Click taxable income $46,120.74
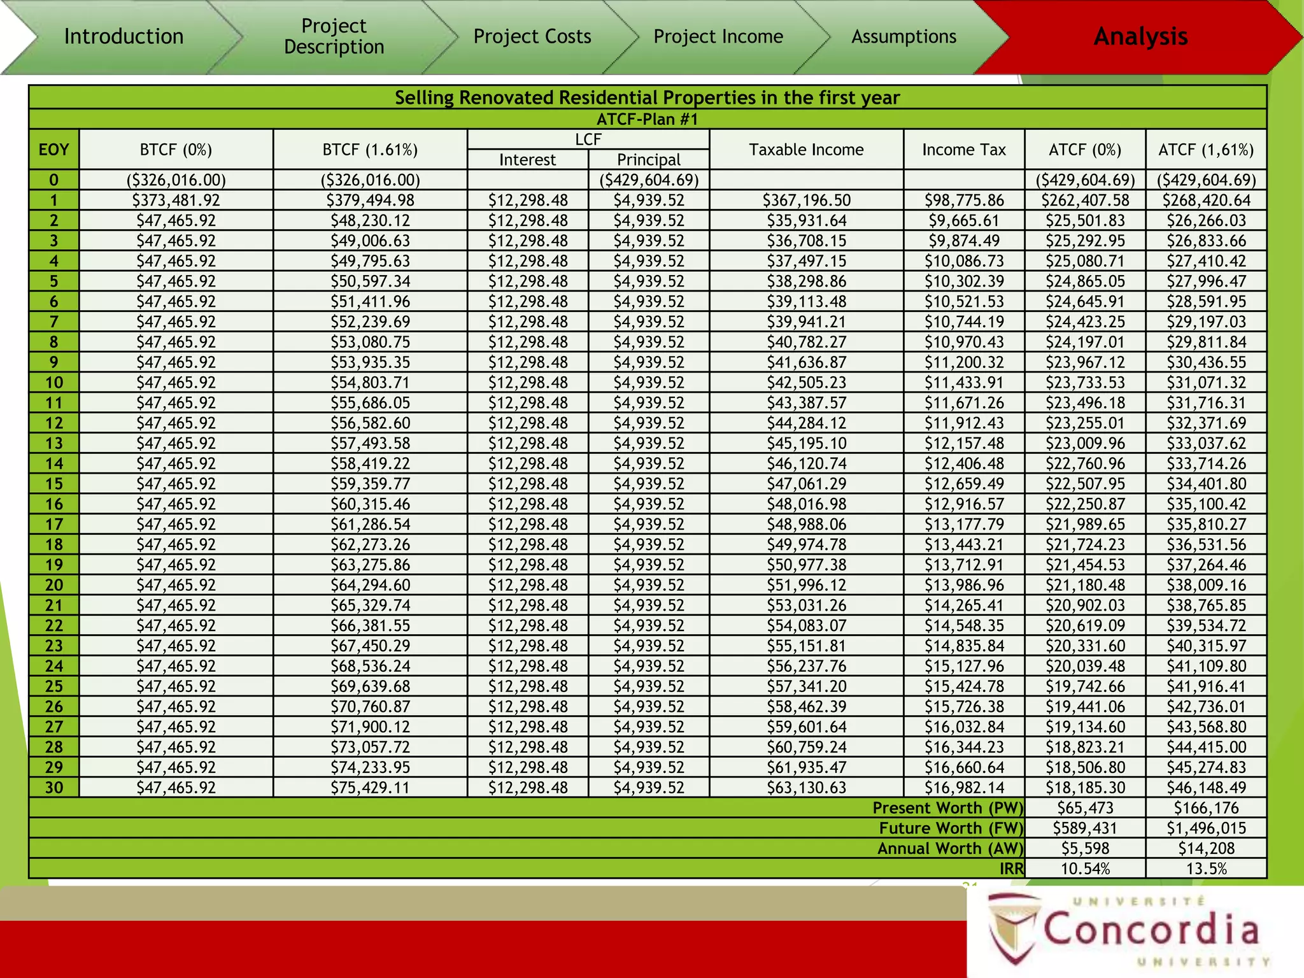This screenshot has height=978, width=1304. [x=806, y=464]
